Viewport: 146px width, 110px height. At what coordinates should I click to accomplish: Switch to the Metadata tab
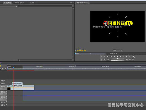click(x=32, y=3)
